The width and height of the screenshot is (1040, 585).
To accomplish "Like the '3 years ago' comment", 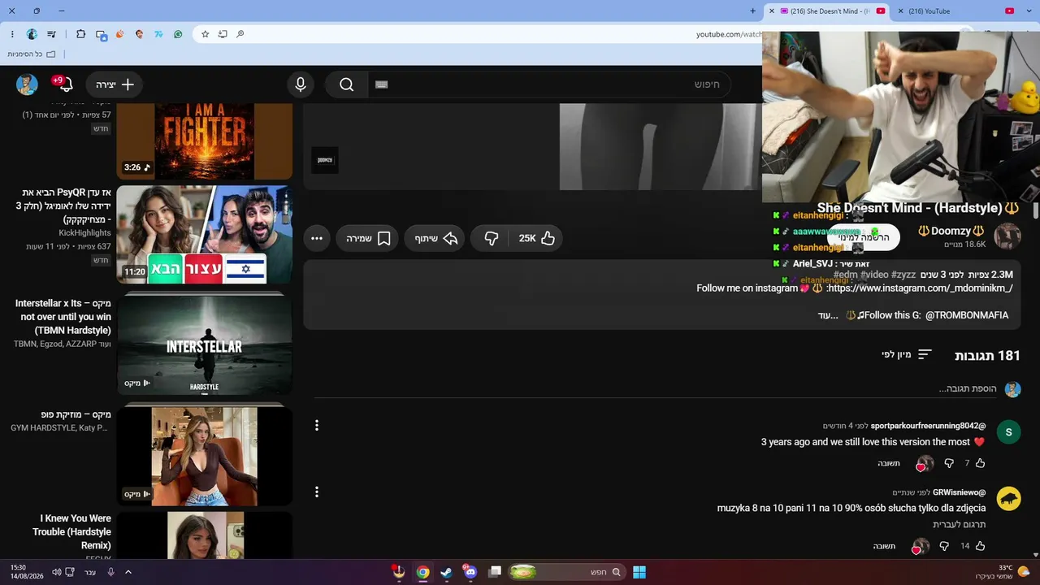I will (x=980, y=463).
